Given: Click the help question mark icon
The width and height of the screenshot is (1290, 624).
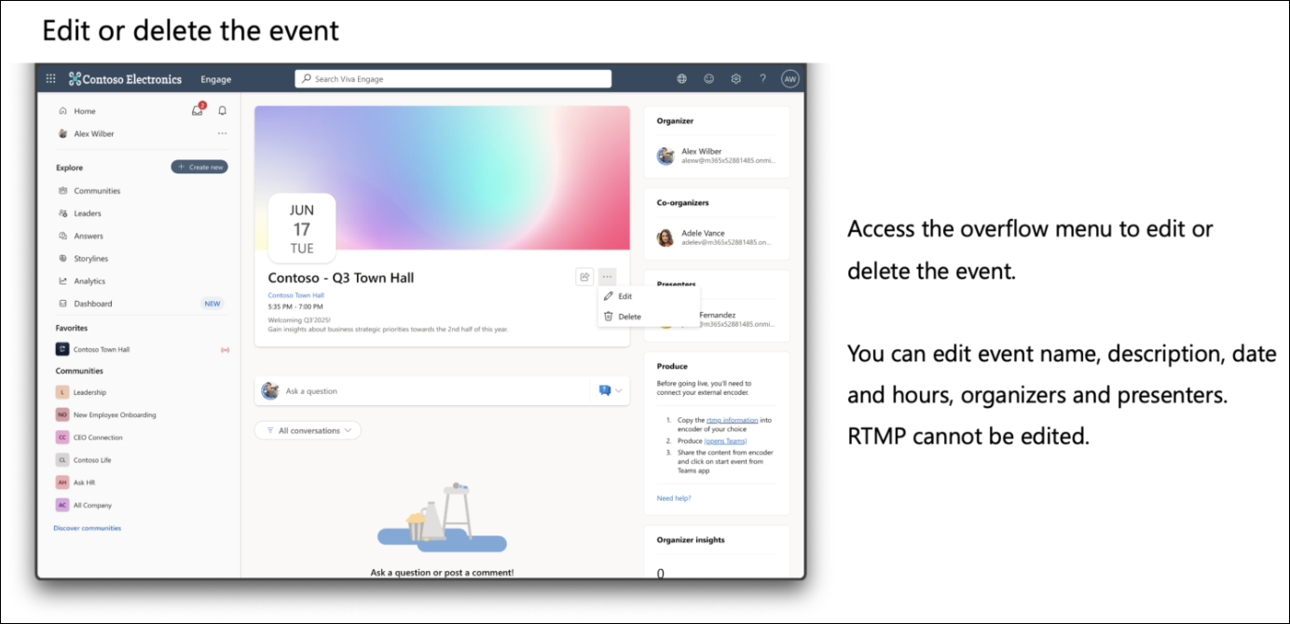Looking at the screenshot, I should [x=762, y=79].
